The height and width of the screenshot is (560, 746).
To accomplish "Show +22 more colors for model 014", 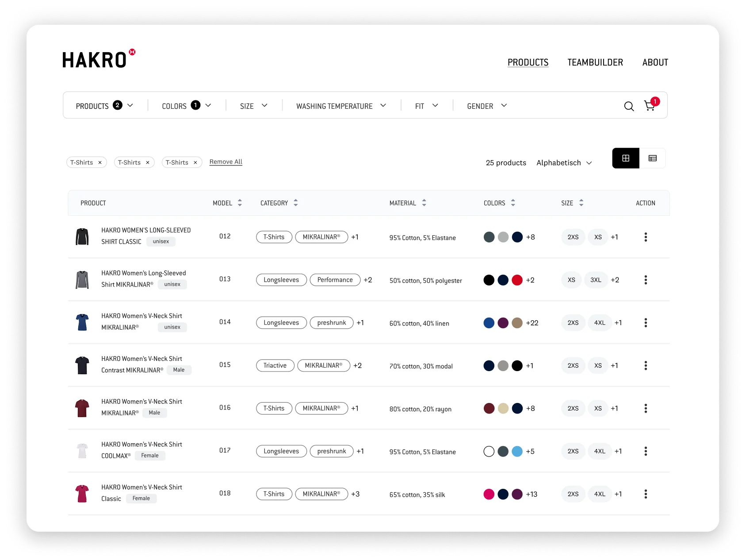I will click(x=532, y=323).
